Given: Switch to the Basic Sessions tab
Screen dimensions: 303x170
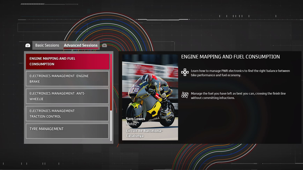Looking at the screenshot, I should (47, 45).
